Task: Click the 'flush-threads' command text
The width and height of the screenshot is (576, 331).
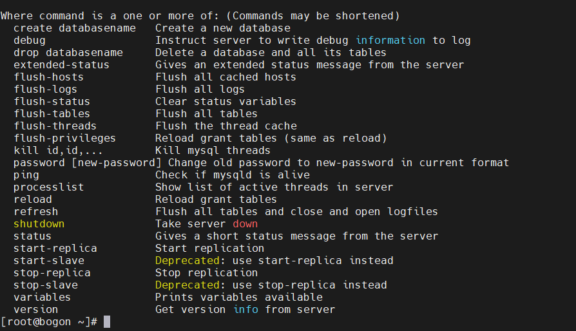Action: click(55, 126)
